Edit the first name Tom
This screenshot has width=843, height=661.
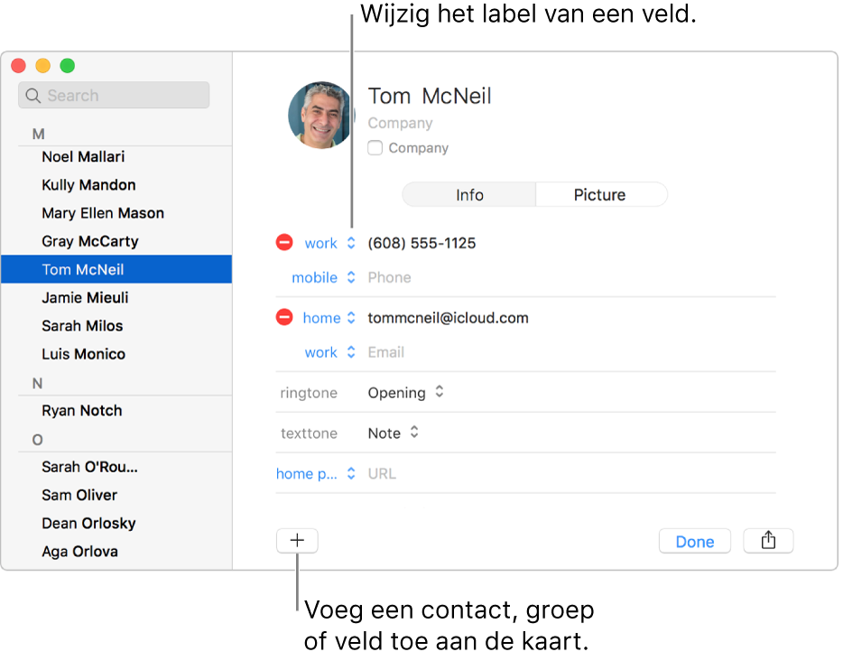coord(389,97)
